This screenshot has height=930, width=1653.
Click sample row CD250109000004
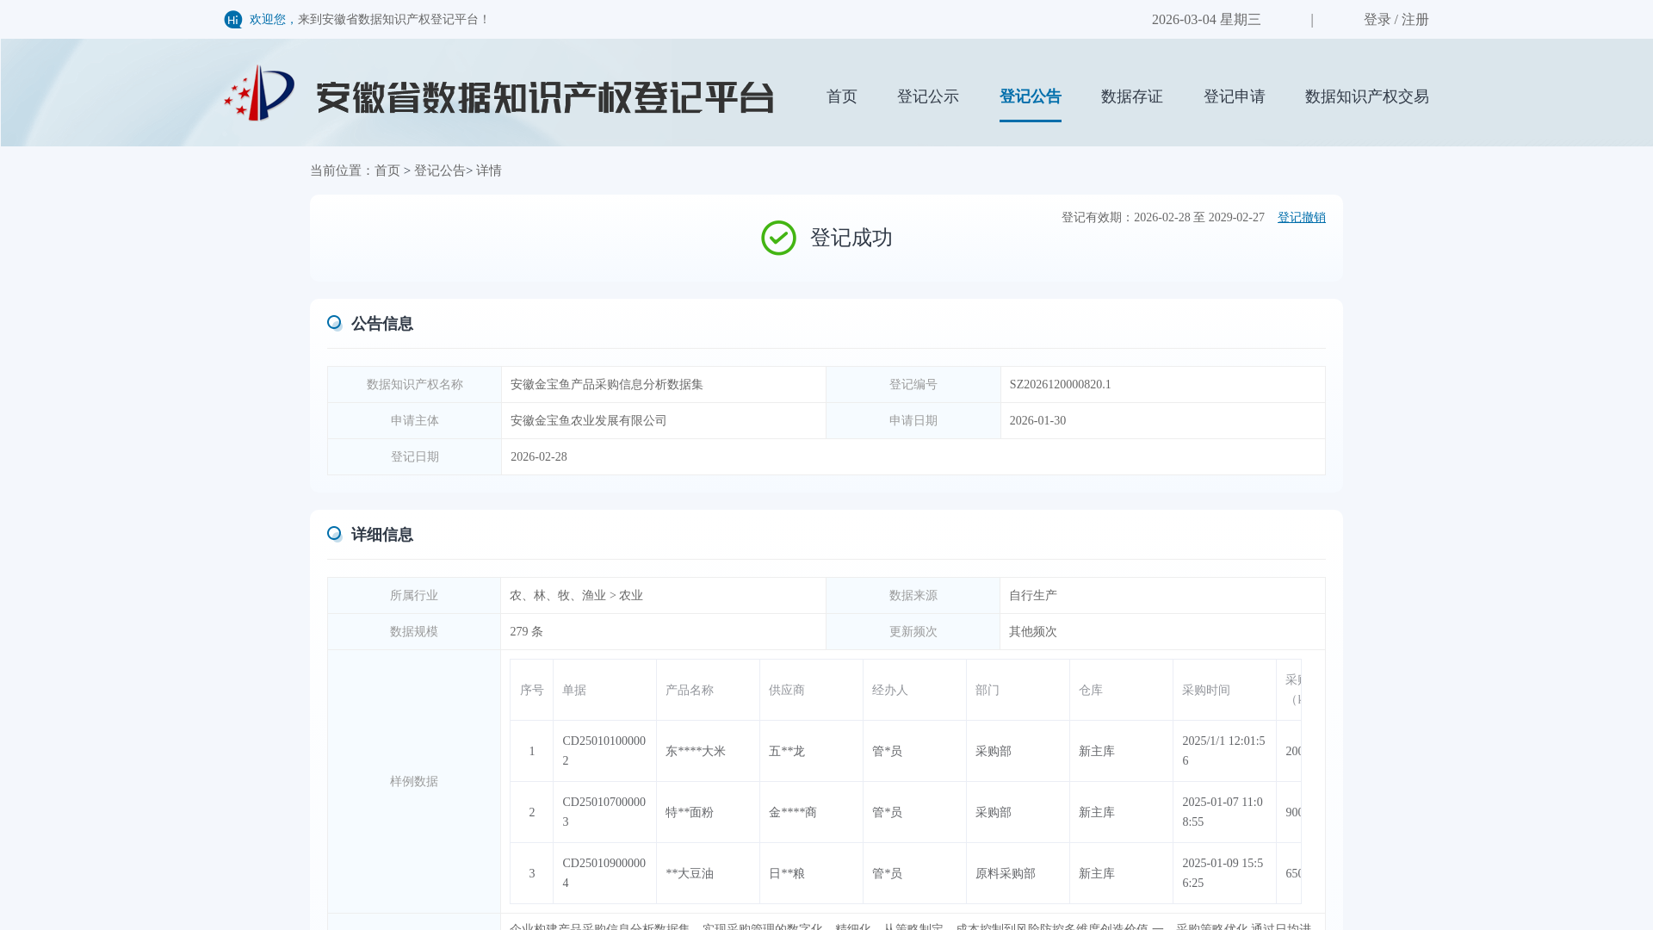(604, 873)
